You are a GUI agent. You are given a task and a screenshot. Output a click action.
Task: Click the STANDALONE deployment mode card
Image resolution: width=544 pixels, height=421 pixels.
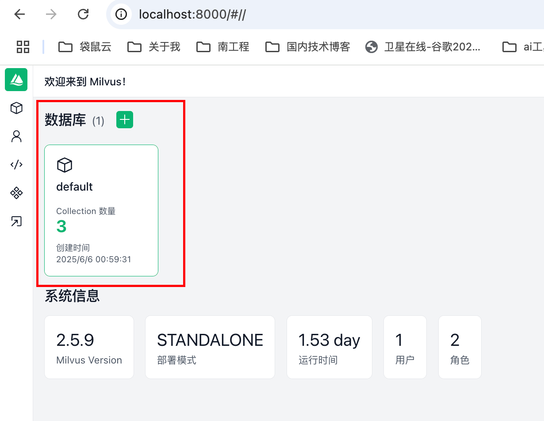[x=210, y=347]
